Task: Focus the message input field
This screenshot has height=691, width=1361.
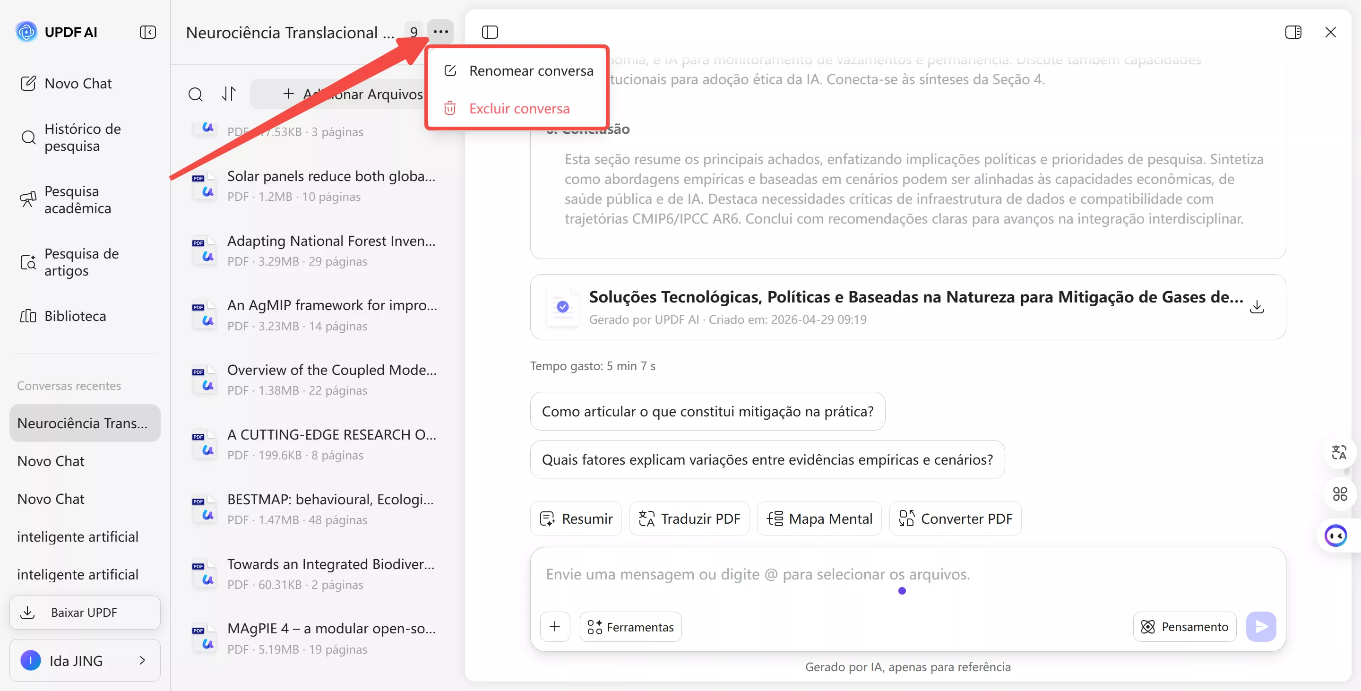Action: pos(908,575)
